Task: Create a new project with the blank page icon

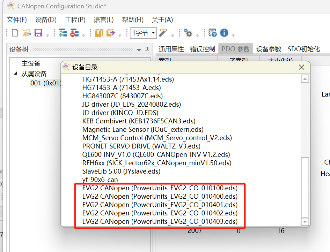Action: click(15, 33)
